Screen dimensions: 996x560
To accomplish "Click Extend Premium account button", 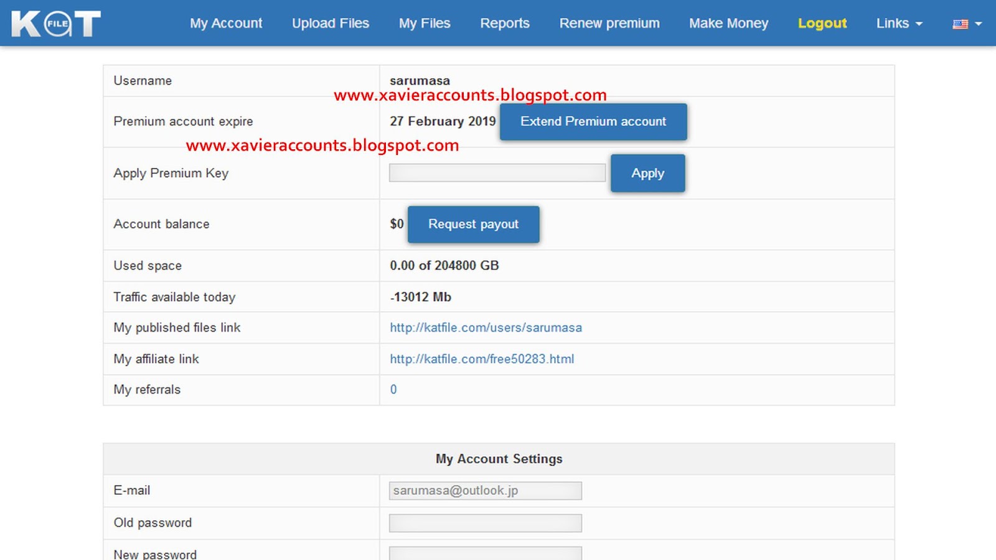I will 593,121.
